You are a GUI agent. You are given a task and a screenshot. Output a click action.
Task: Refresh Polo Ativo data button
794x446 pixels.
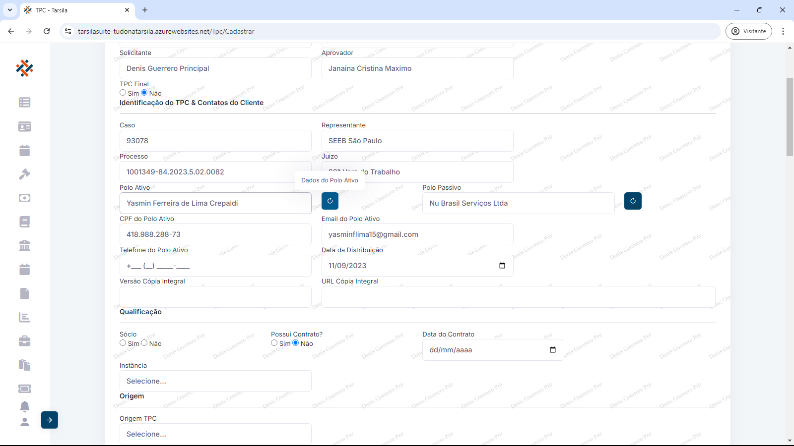pyautogui.click(x=330, y=201)
